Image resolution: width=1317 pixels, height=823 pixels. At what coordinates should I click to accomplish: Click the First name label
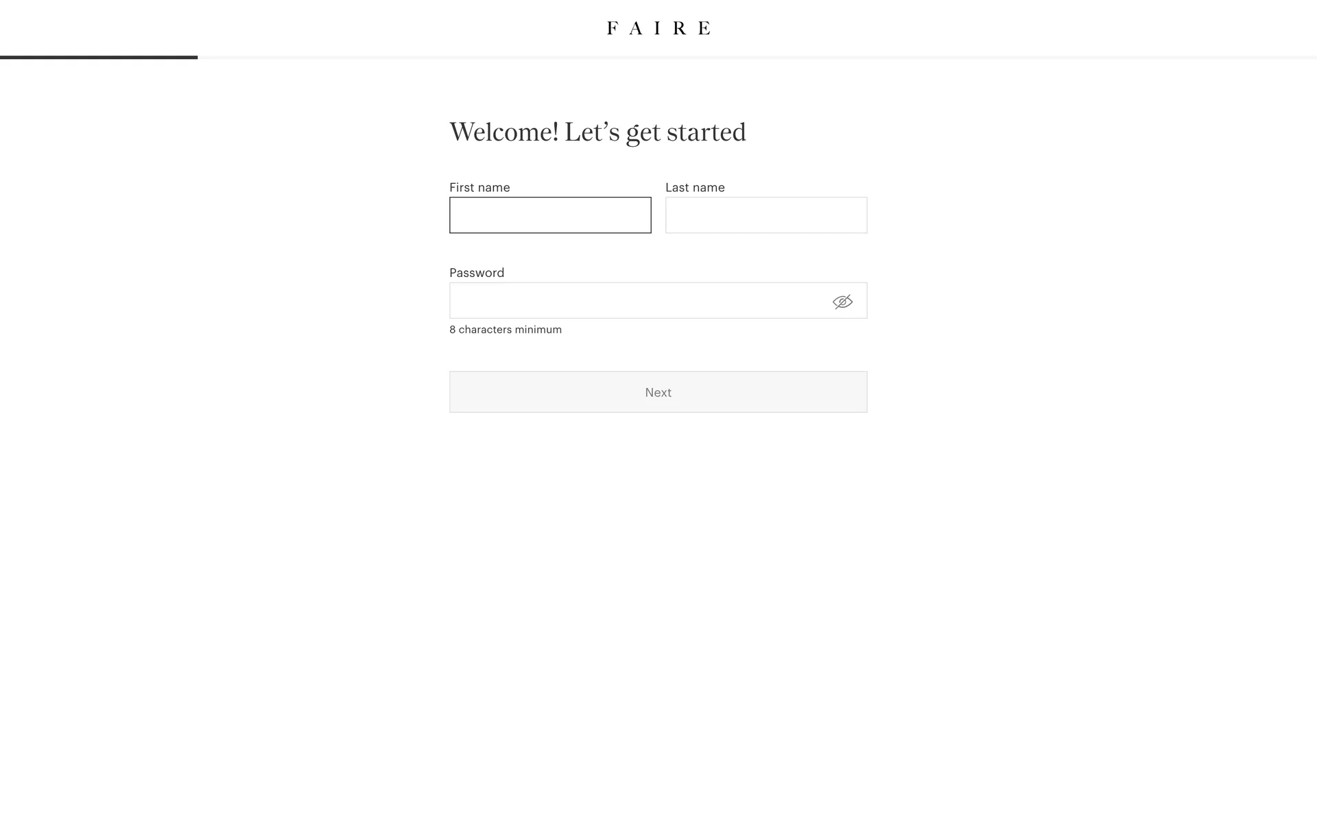pyautogui.click(x=479, y=187)
